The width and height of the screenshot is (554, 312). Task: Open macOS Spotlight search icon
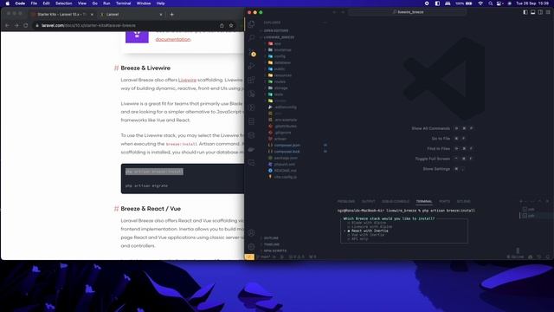tap(491, 3)
